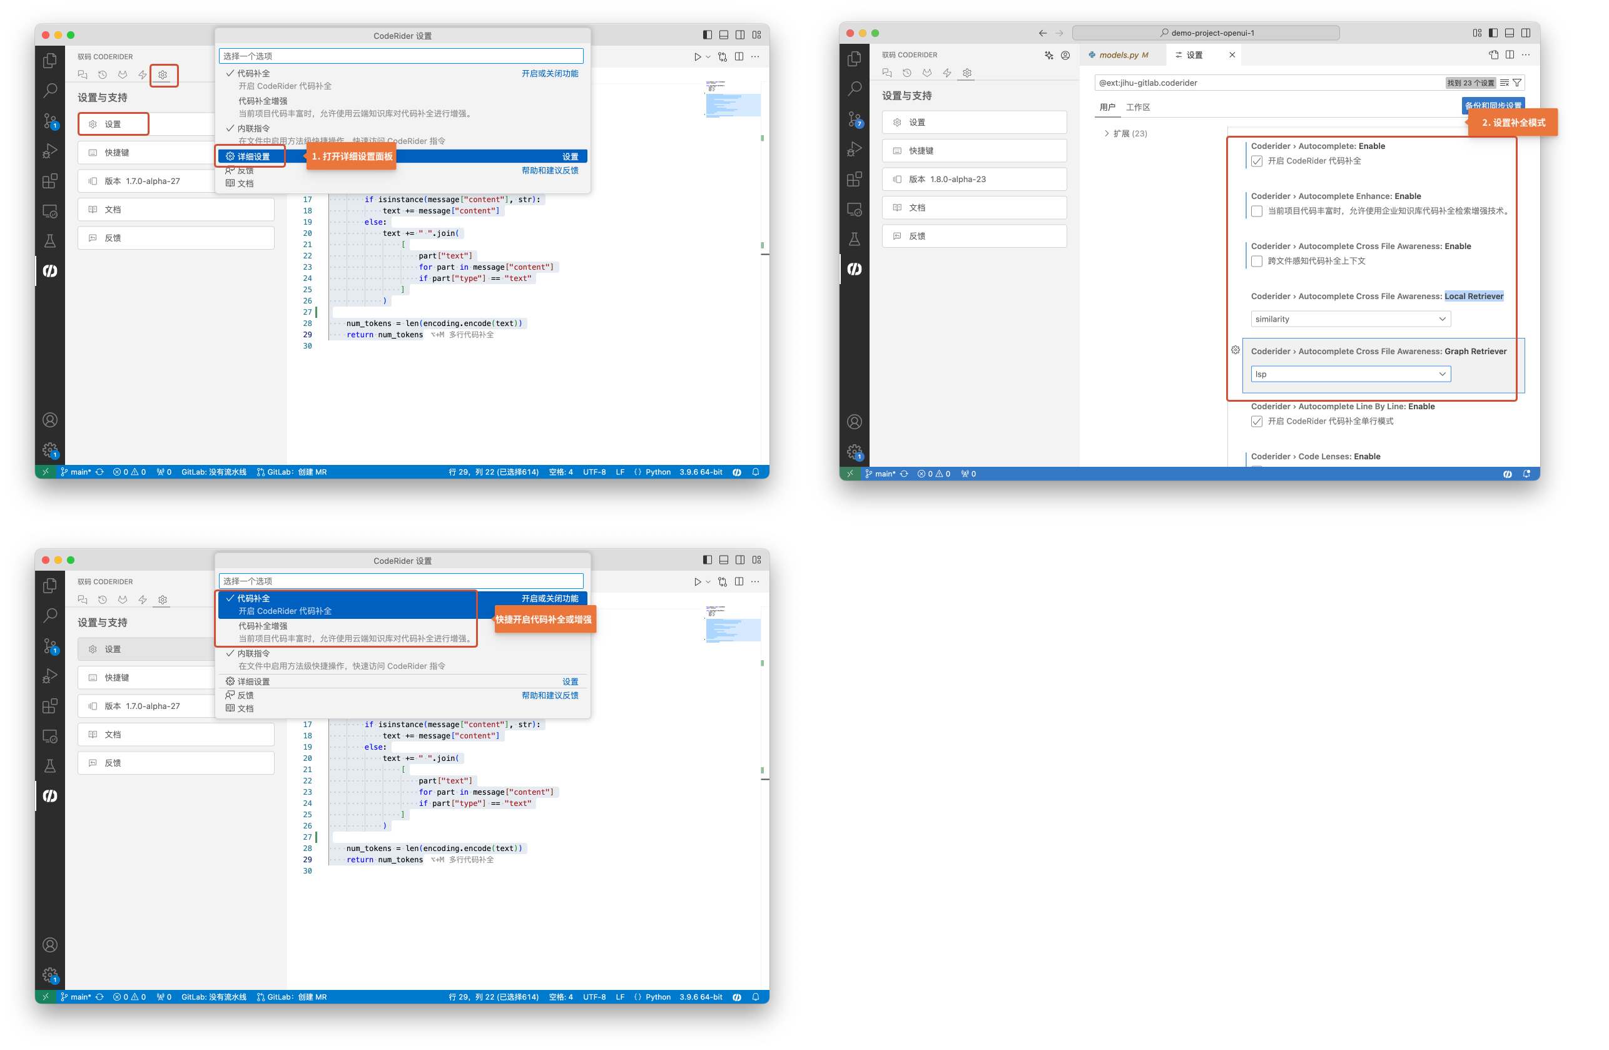Open history icon in version 1.8.0 CodeRider toolbar
The height and width of the screenshot is (1050, 1609).
coord(907,73)
